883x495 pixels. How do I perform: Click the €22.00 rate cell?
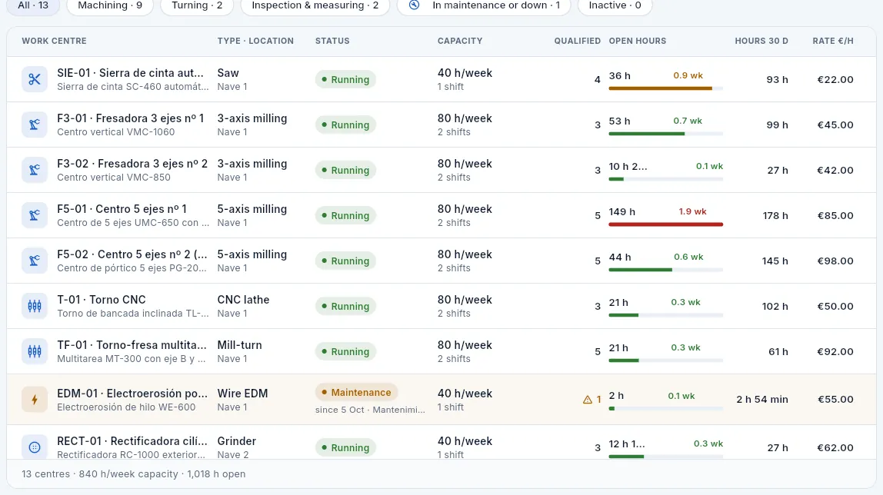(835, 79)
